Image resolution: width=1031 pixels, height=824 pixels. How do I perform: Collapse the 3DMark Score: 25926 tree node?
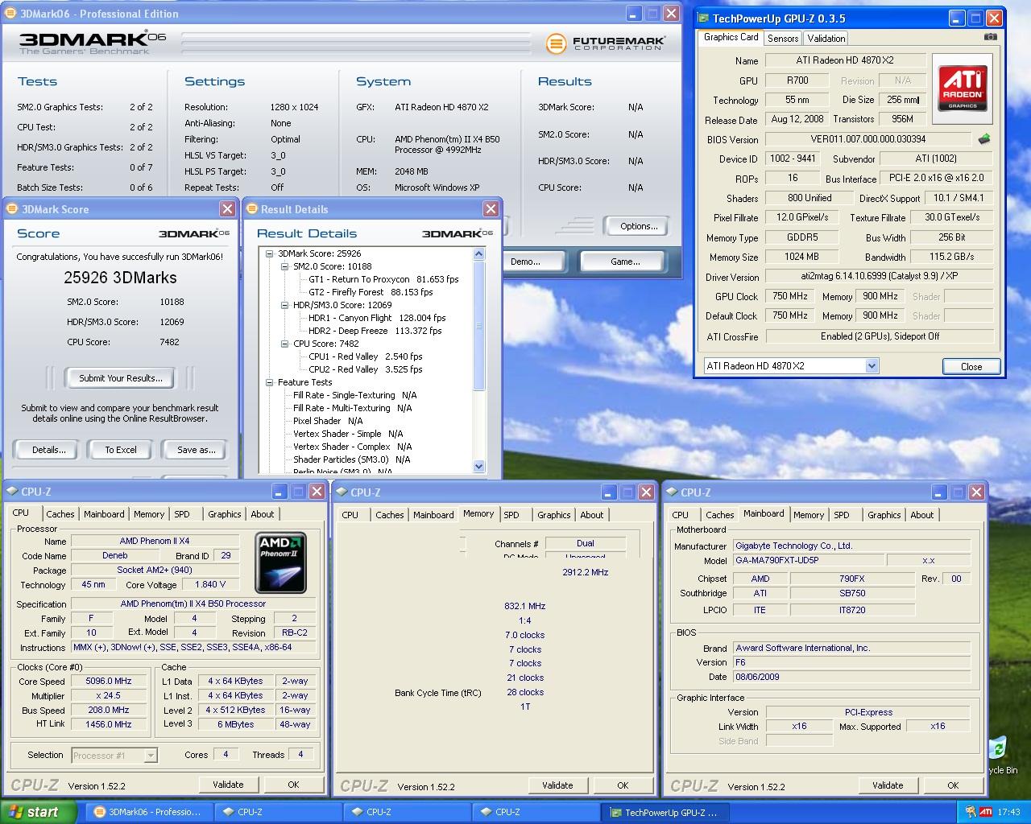tap(270, 253)
